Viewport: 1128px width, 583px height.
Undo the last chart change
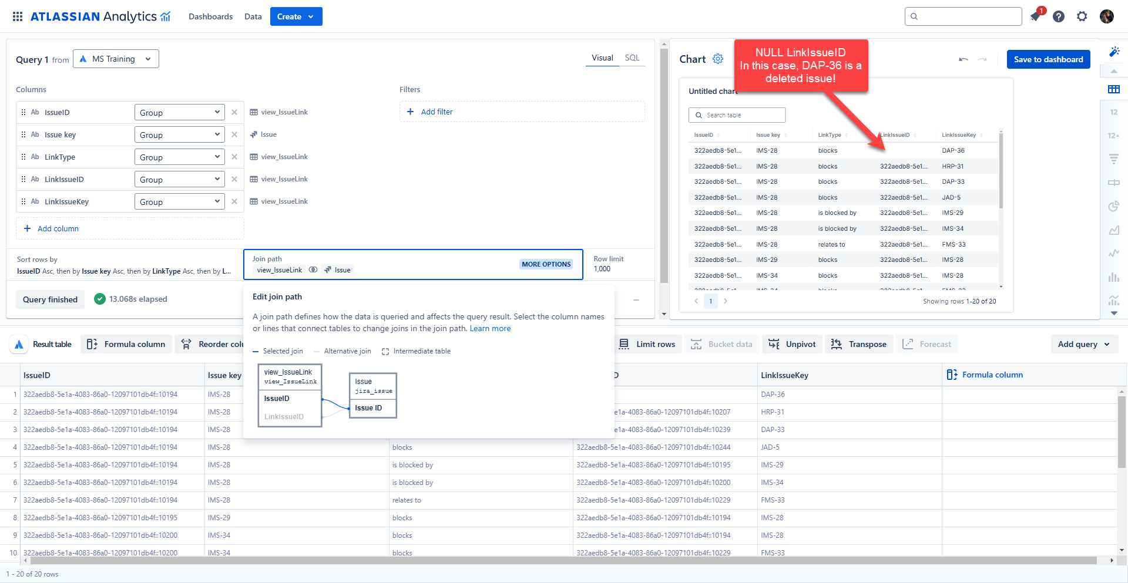point(963,59)
